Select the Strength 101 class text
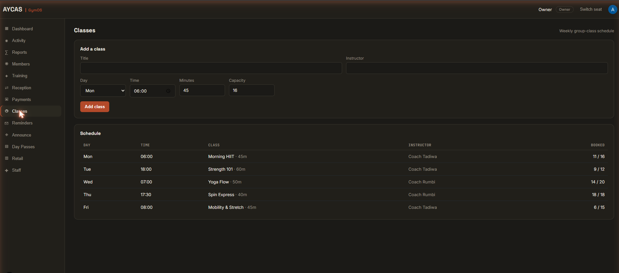619x273 pixels. [220, 169]
